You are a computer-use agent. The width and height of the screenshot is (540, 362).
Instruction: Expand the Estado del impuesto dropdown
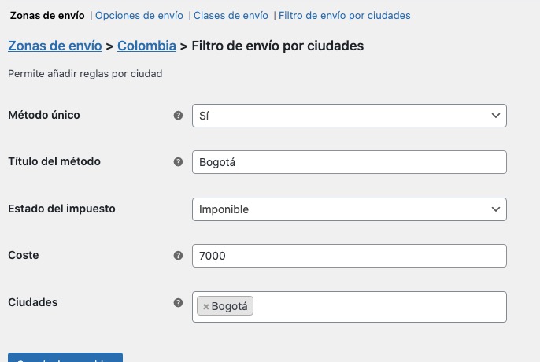coord(350,209)
